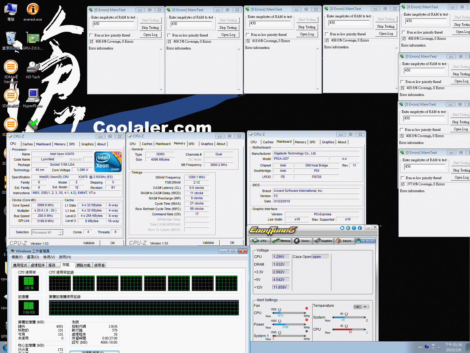The height and width of the screenshot is (353, 470).
Task: Switch temperature units with the °C/°F toggle
Action: [x=361, y=307]
